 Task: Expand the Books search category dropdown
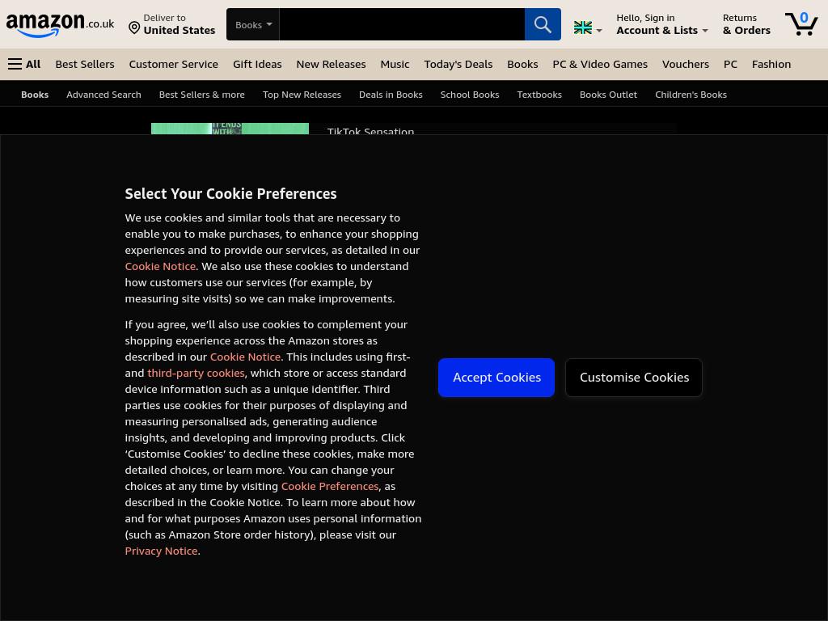click(253, 24)
